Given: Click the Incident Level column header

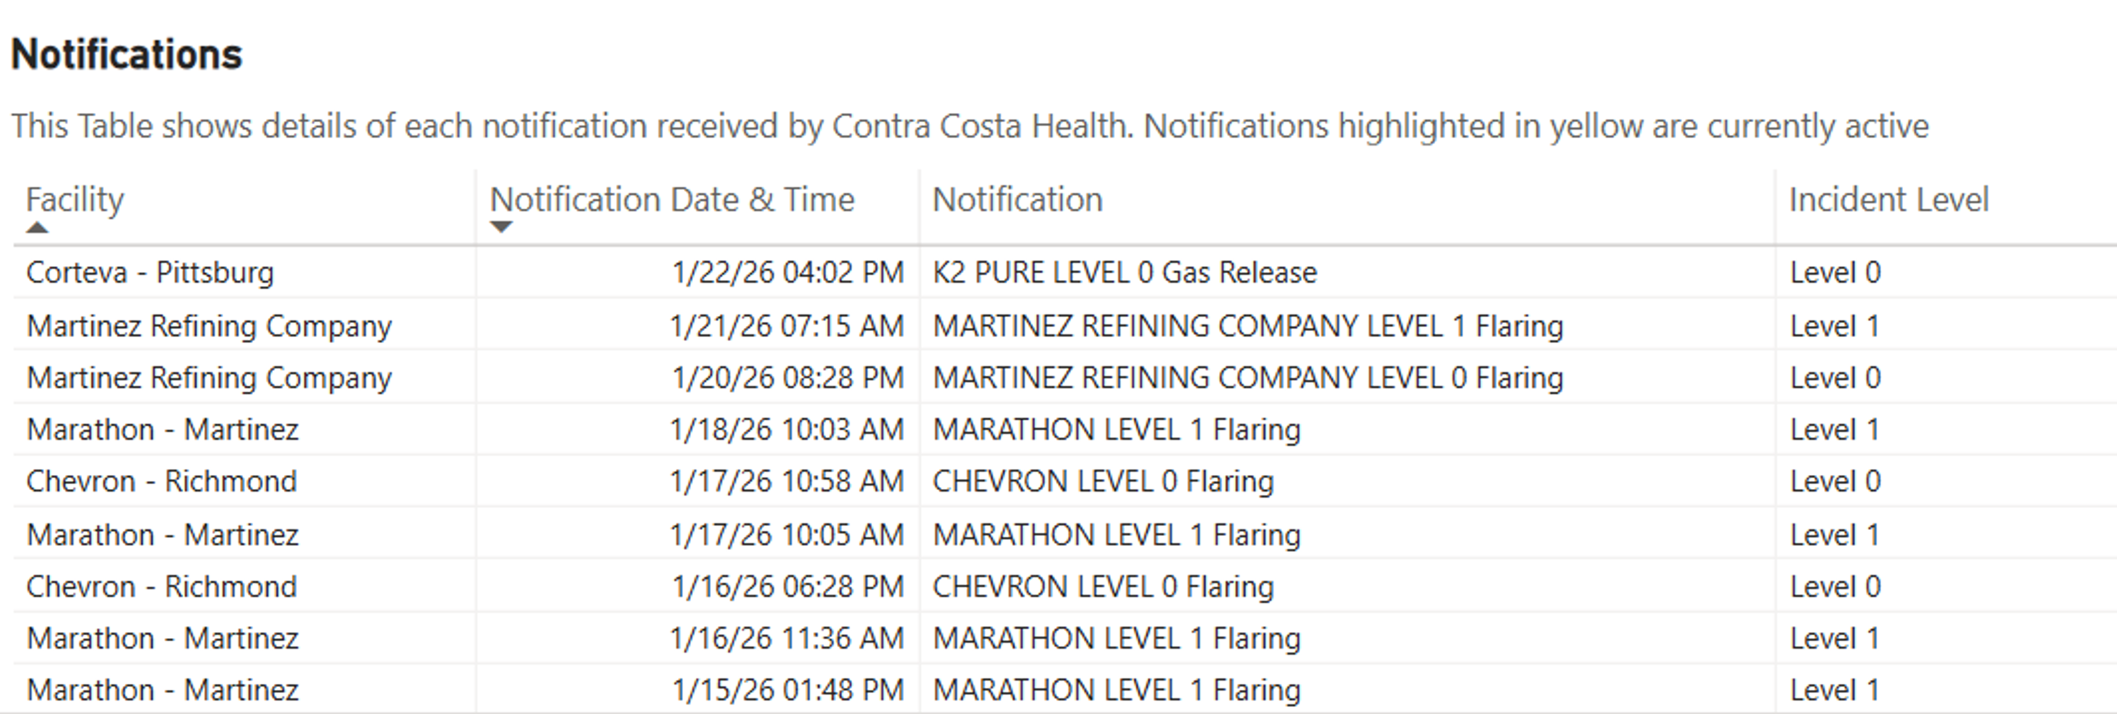Looking at the screenshot, I should [x=1889, y=199].
